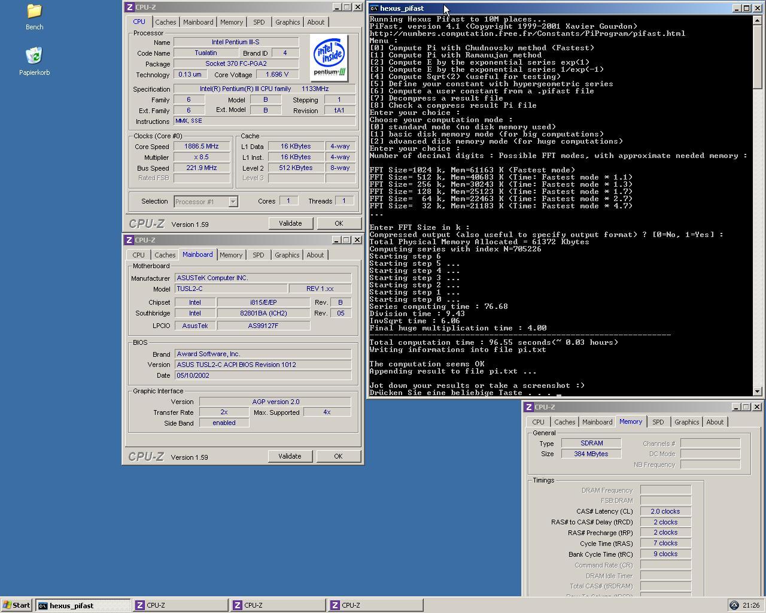Click the CPU-Z icon in the Memory window title bar
This screenshot has width=766, height=613.
(528, 407)
